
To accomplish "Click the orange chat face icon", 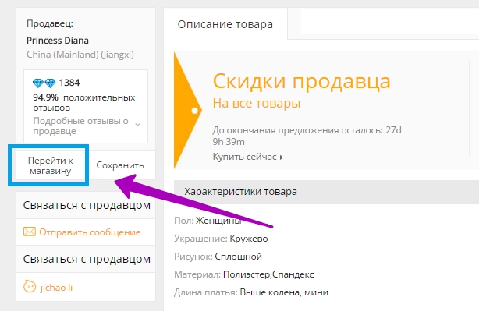I will point(30,287).
